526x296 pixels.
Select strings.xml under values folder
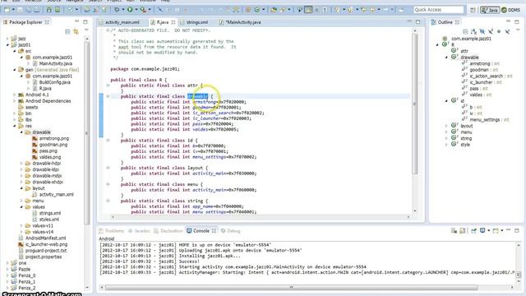[49, 213]
